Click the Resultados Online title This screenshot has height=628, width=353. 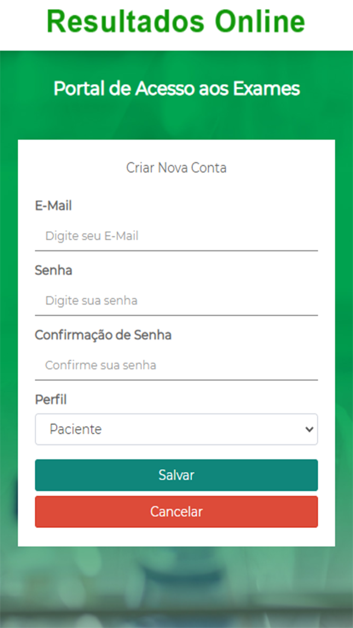(x=176, y=21)
